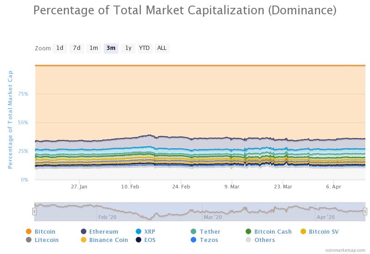Click the Bitcoin Cash green legend icon
Screen dimensions: 370x254
tap(248, 231)
